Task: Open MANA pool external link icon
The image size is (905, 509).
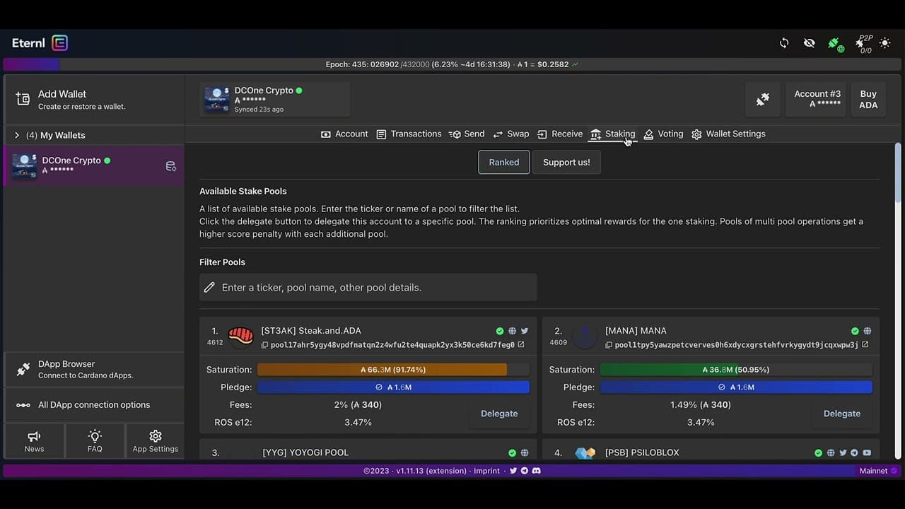Action: (865, 345)
